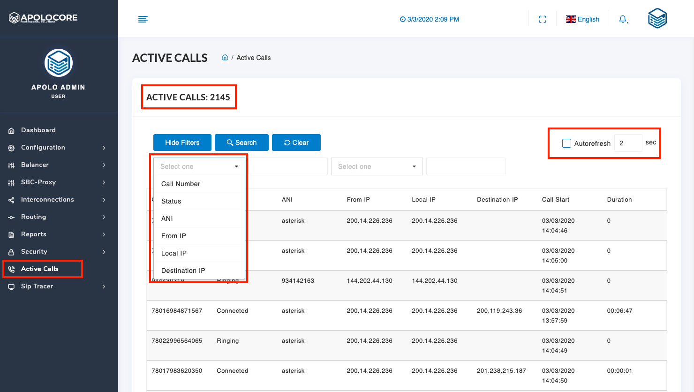Click the Clear filters button
The width and height of the screenshot is (694, 392).
296,143
